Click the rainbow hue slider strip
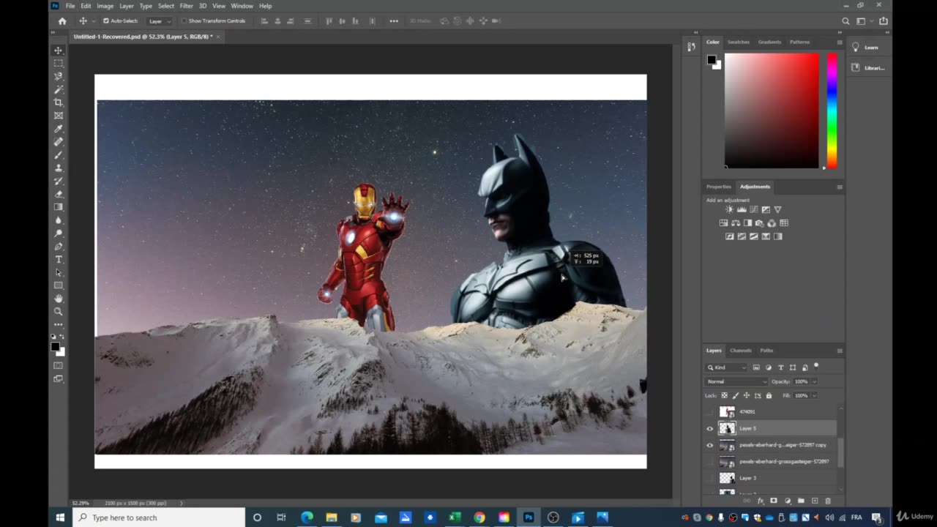937x527 pixels. [x=832, y=111]
